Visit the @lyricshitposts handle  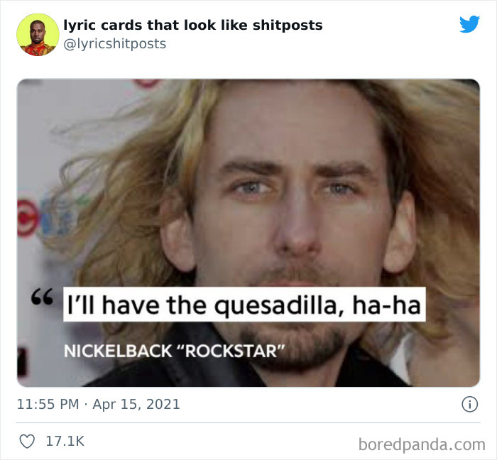[115, 44]
